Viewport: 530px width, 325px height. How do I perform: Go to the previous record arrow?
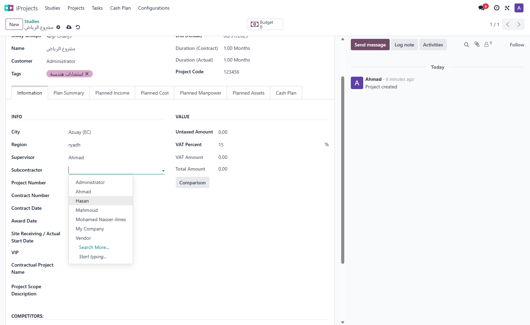click(x=508, y=24)
